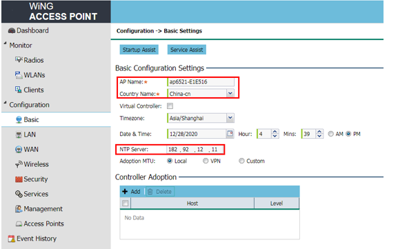Select the WAN globe icon
The width and height of the screenshot is (398, 249).
[x=19, y=149]
